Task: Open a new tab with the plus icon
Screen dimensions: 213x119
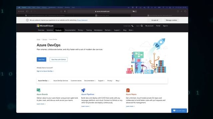Action: 181,12
